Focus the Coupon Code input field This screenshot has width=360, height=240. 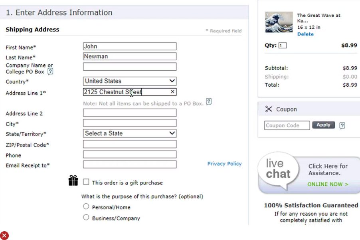[287, 125]
